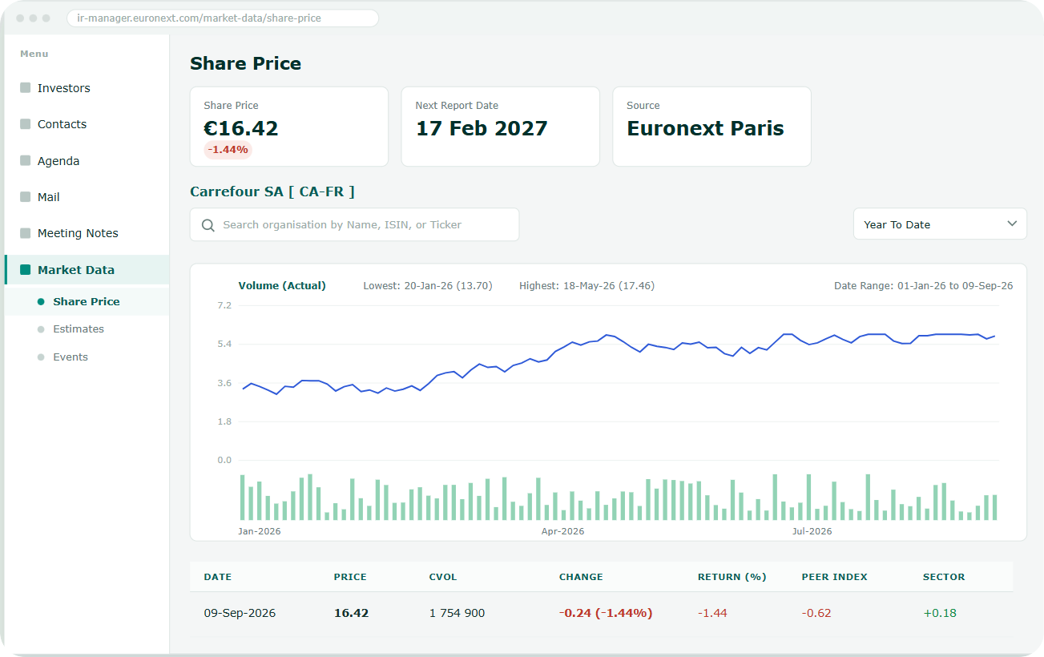The height and width of the screenshot is (657, 1044).
Task: Sort by PRICE column header
Action: 350,577
